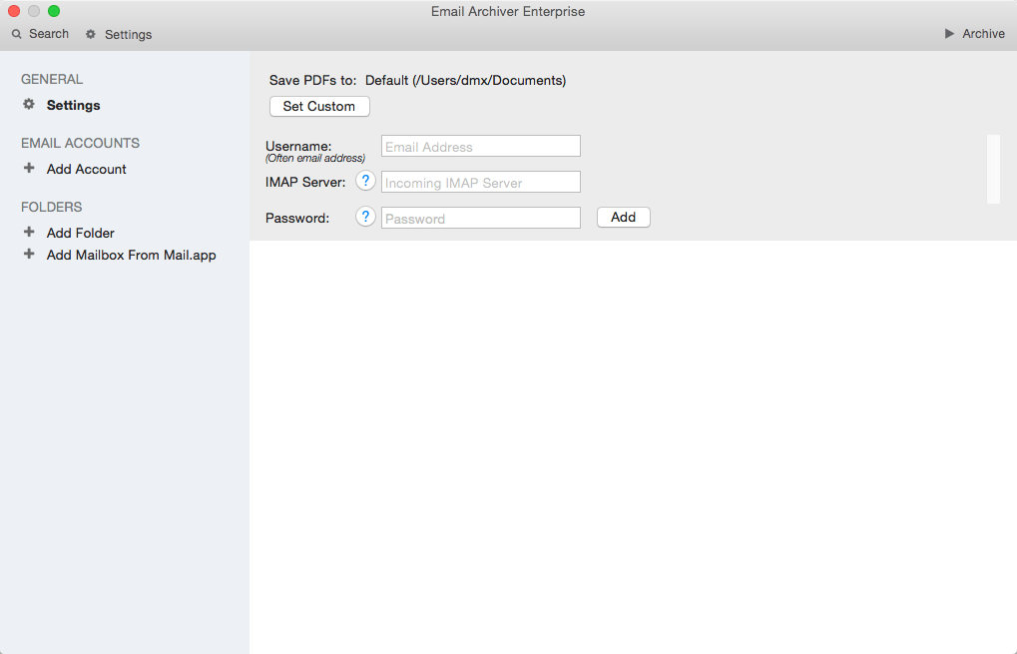
Task: Open the Password help question mark
Action: tap(366, 217)
